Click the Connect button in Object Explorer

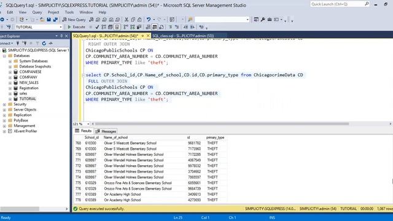[x=6, y=44]
